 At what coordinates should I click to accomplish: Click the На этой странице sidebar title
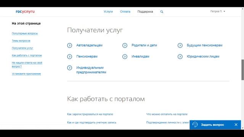point(26,24)
